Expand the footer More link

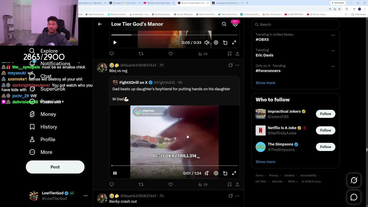293,181
